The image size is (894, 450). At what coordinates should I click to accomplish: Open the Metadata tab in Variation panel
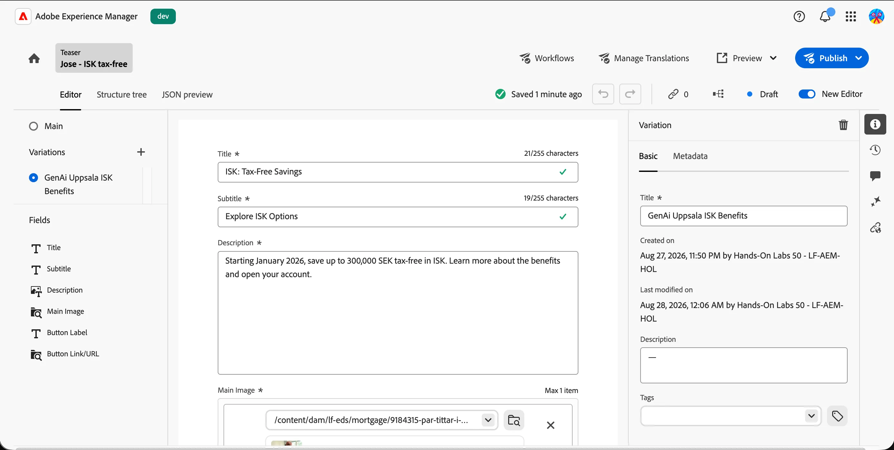point(690,156)
